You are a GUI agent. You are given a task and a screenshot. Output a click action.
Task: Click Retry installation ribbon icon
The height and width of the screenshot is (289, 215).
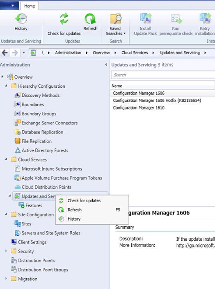coord(205,24)
